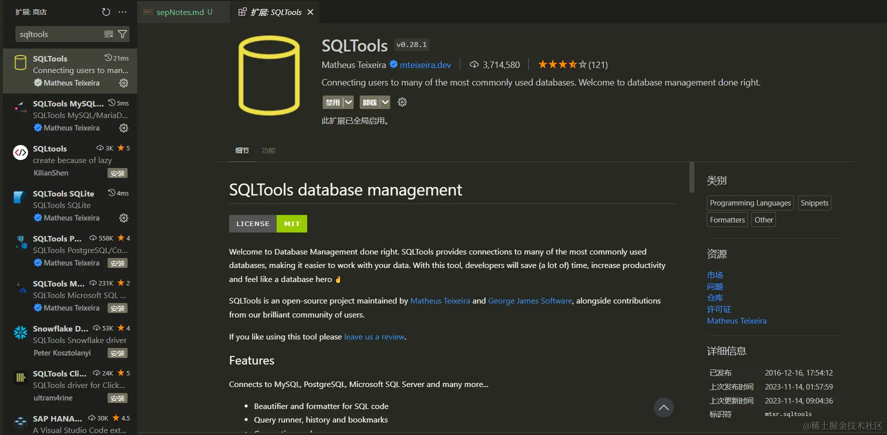
Task: Click the 2016-12-16 published date value
Action: (x=799, y=373)
